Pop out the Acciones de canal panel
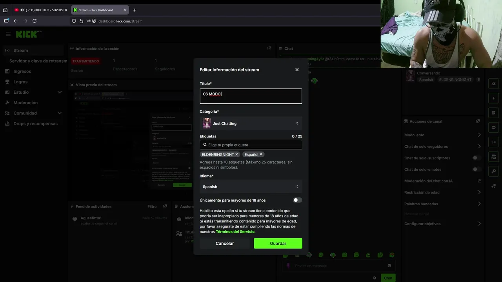 478,121
